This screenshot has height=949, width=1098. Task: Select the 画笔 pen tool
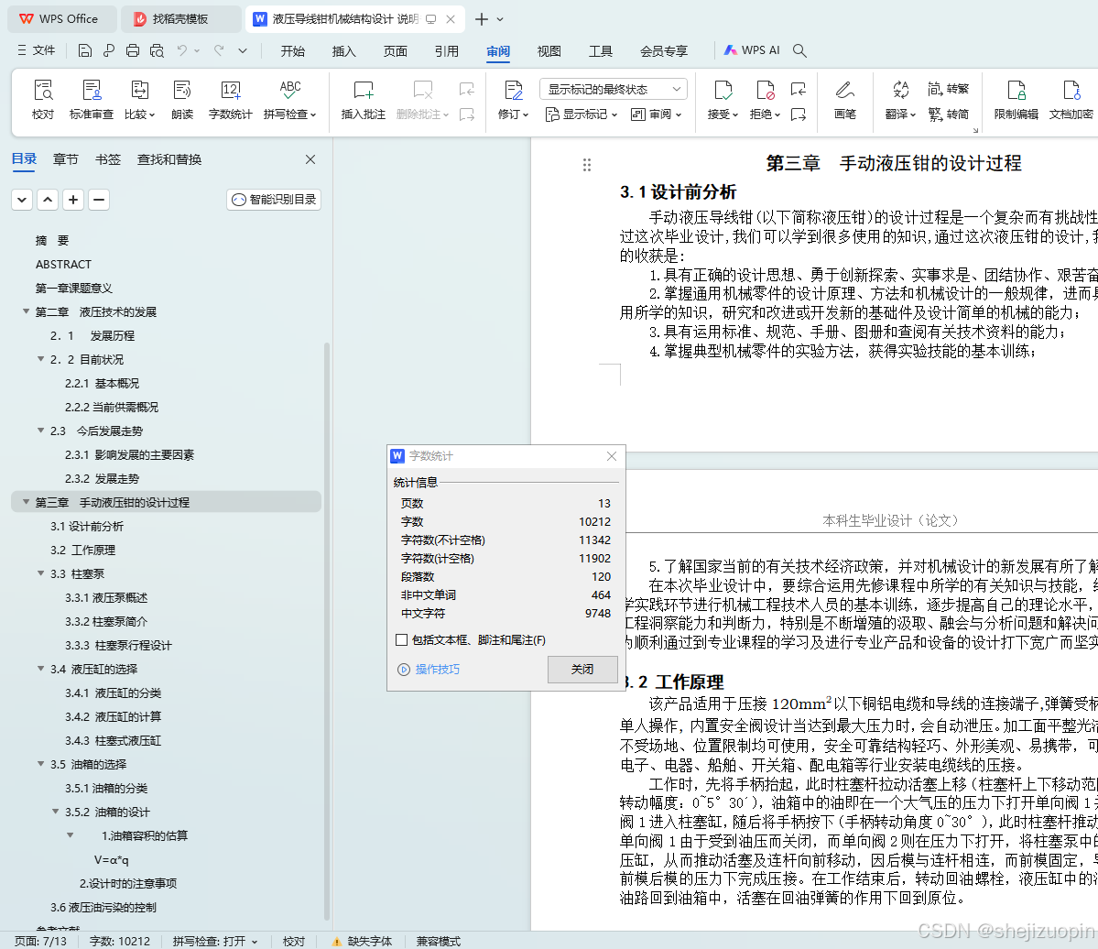(845, 99)
